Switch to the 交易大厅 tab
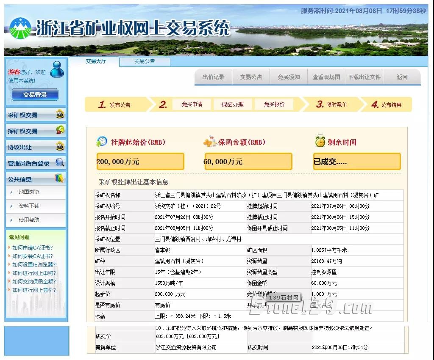The height and width of the screenshot is (360, 434). pyautogui.click(x=97, y=61)
